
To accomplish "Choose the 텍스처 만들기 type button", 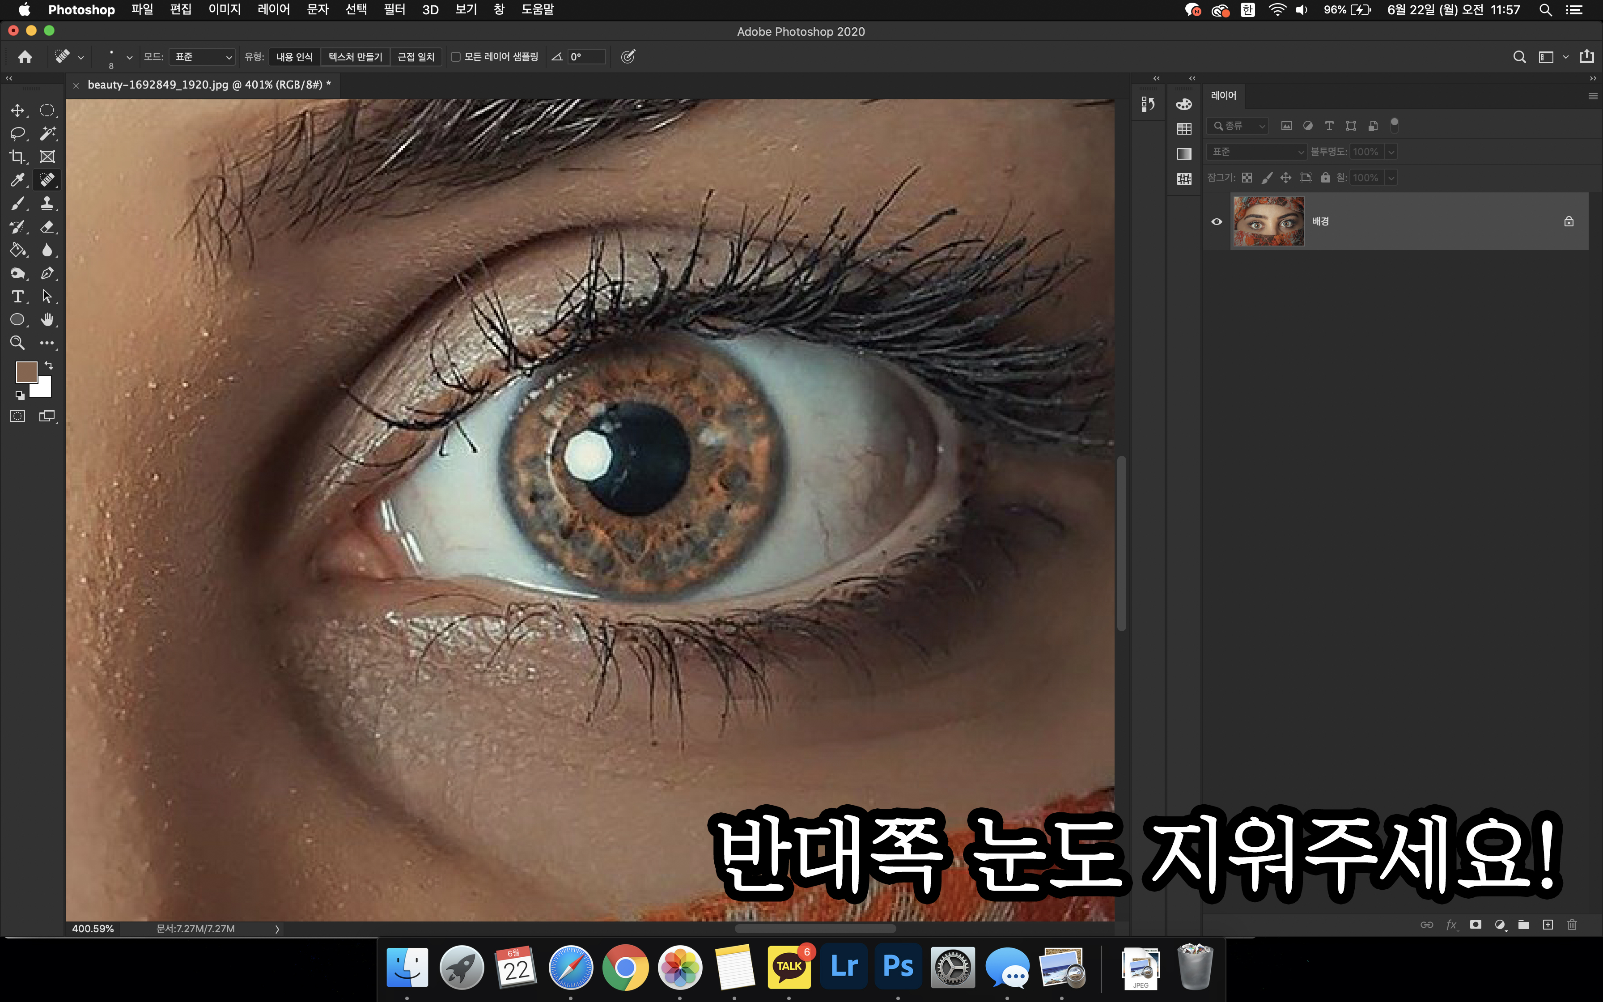I will pos(355,57).
